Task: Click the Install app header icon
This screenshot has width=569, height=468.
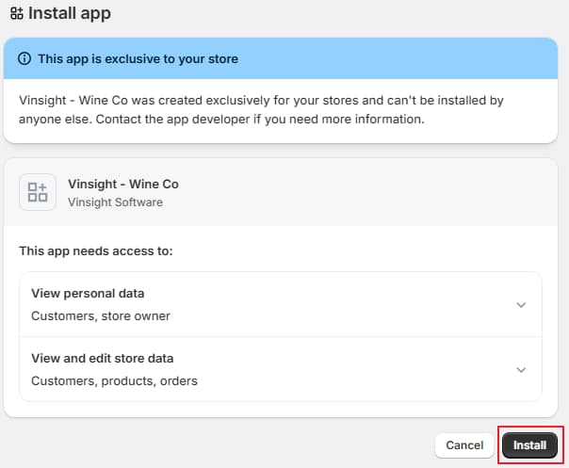Action: tap(16, 14)
